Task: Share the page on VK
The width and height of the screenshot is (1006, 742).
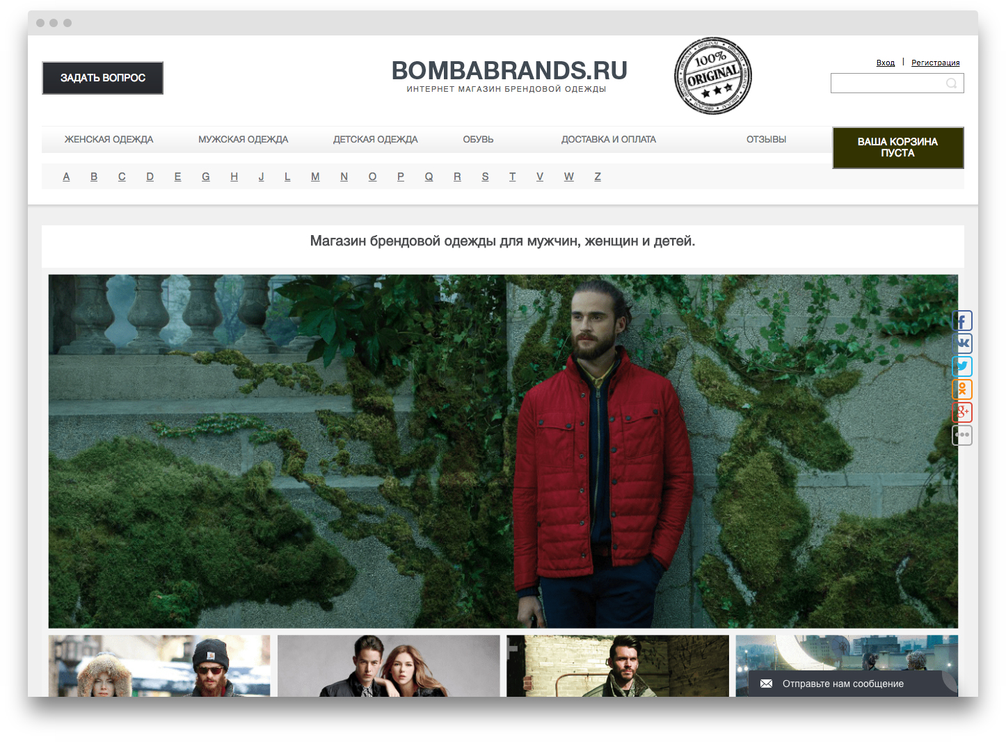Action: coord(962,344)
